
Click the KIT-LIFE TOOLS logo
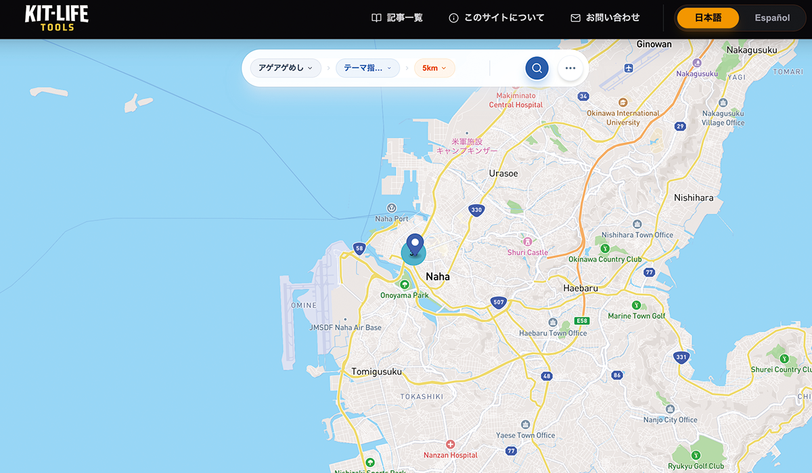click(57, 18)
